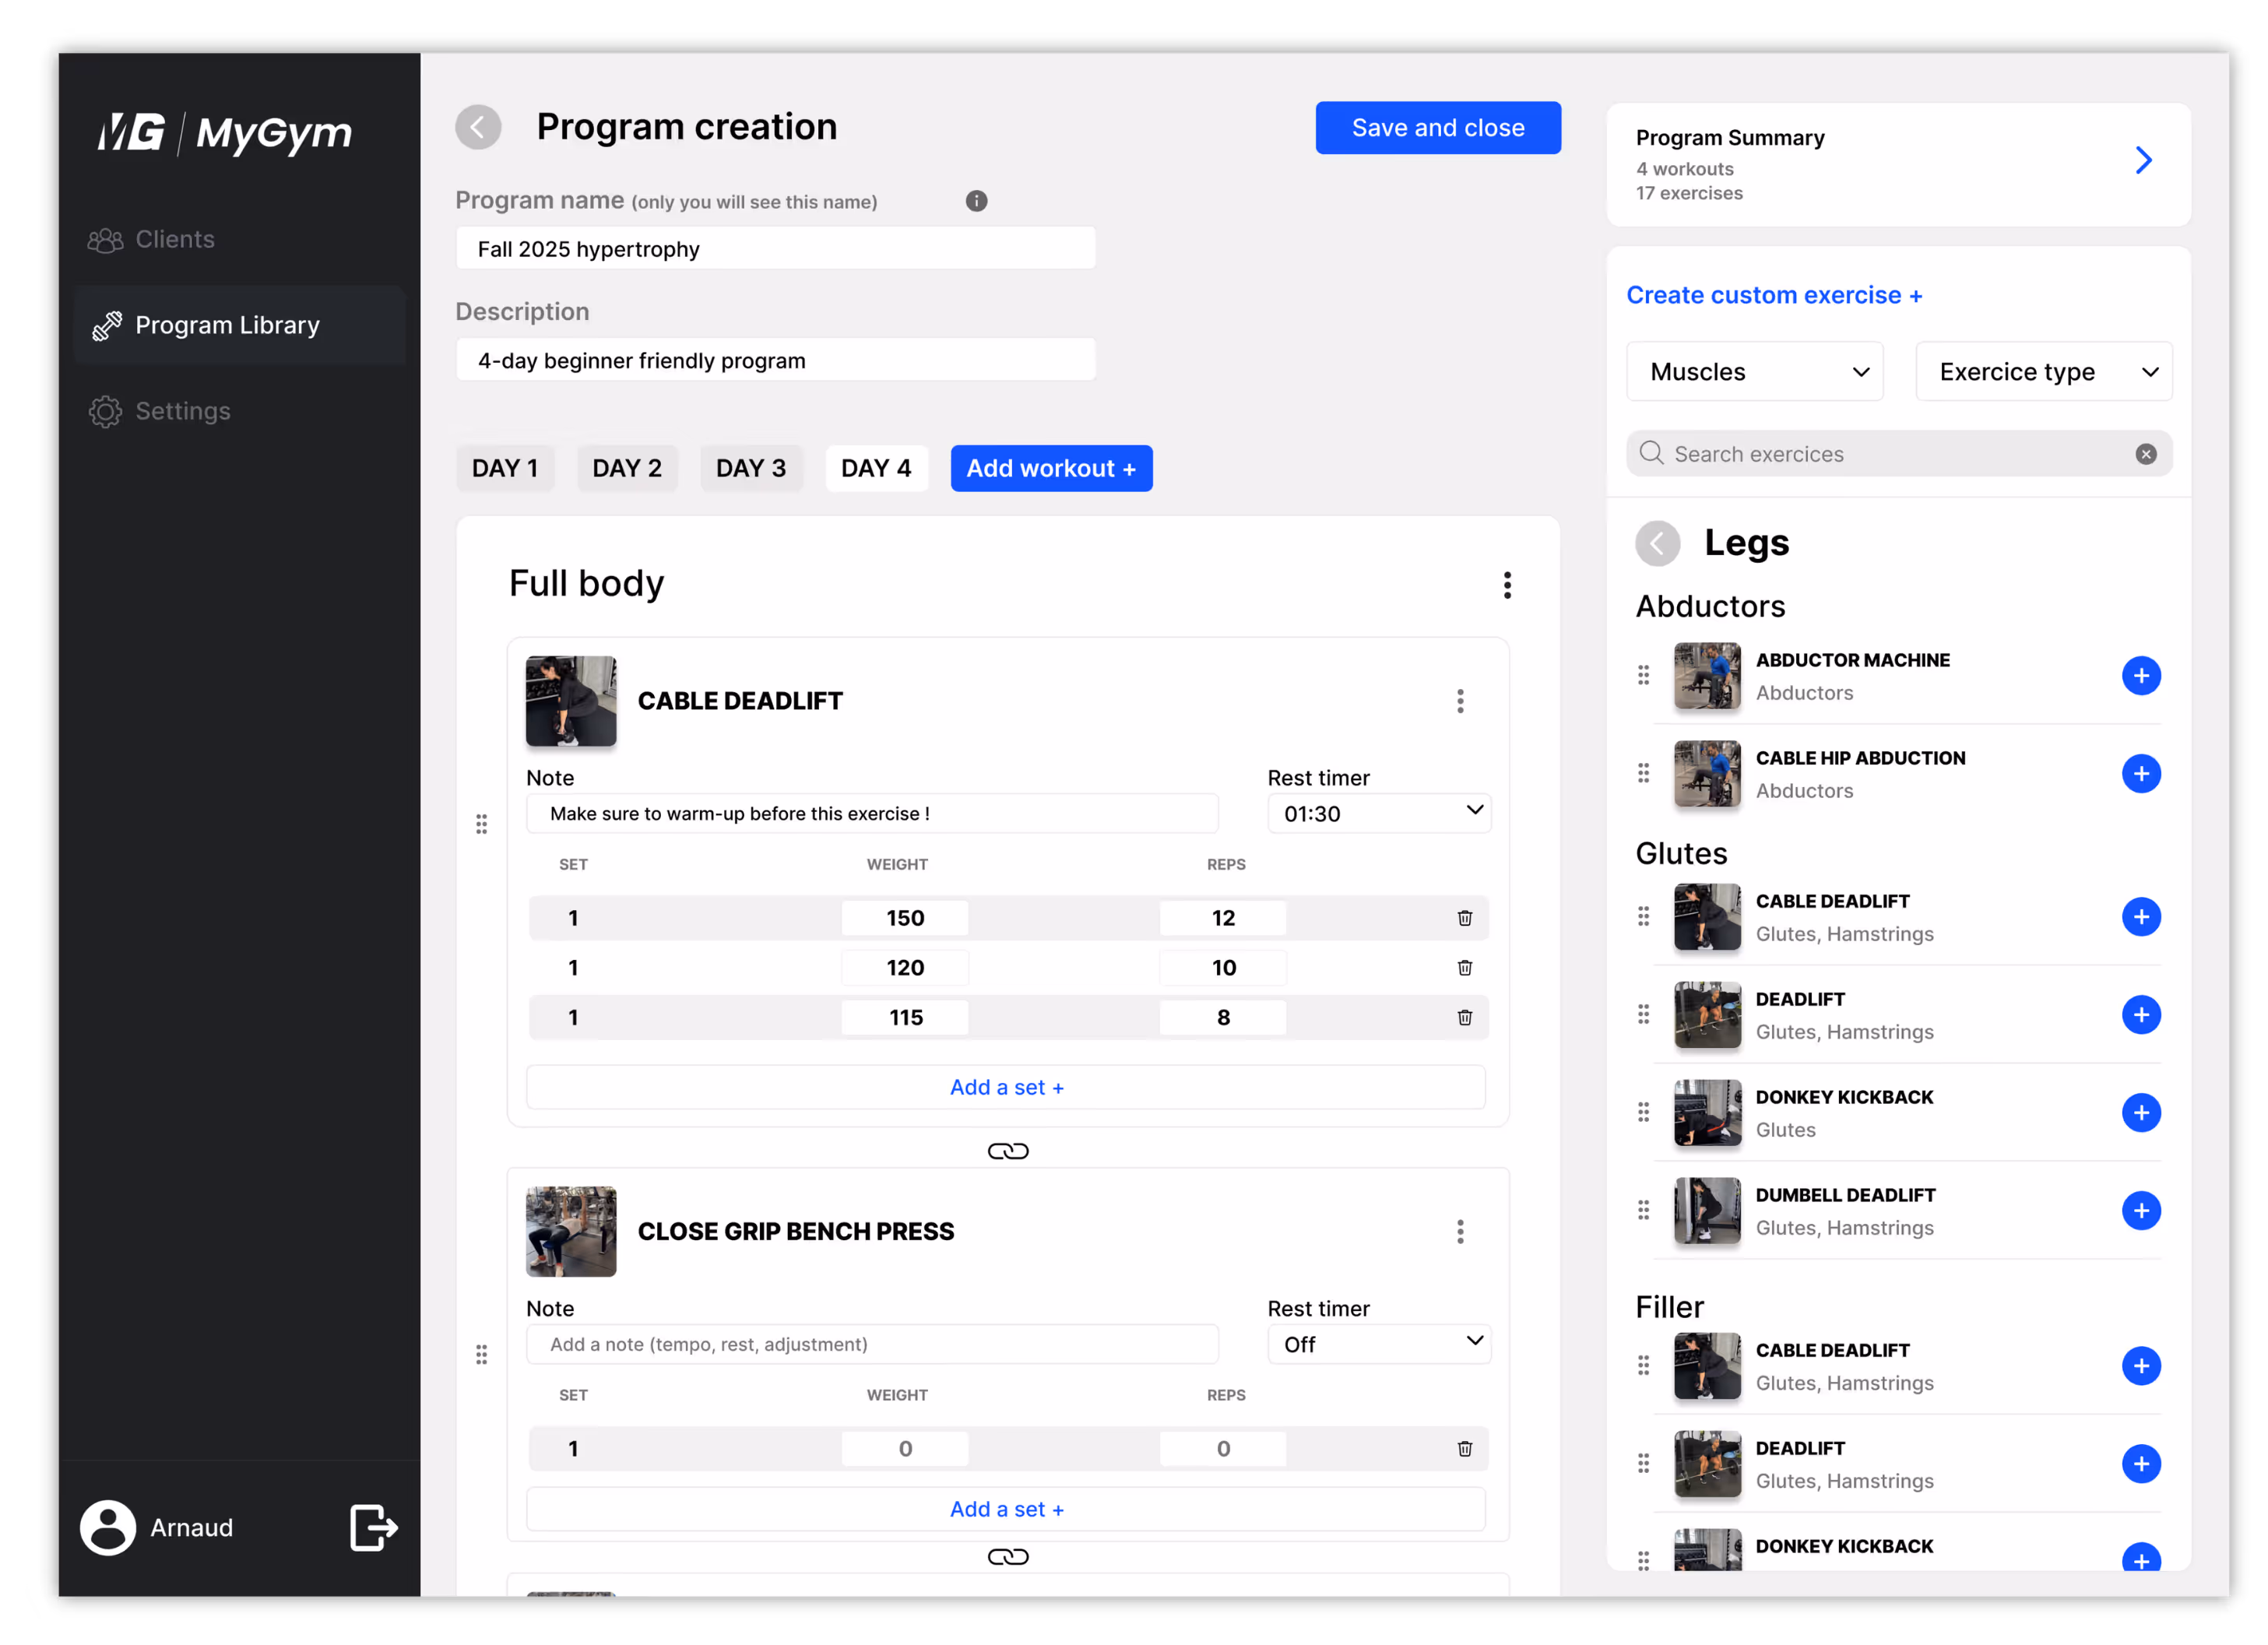
Task: Open the Muscles filter dropdown
Action: [1755, 372]
